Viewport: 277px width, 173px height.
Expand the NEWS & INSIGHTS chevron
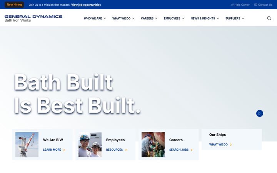218,18
